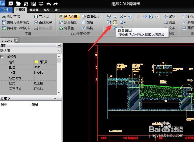
Task: Collapse the 一般设置 general settings group
Action: (x=2, y=57)
